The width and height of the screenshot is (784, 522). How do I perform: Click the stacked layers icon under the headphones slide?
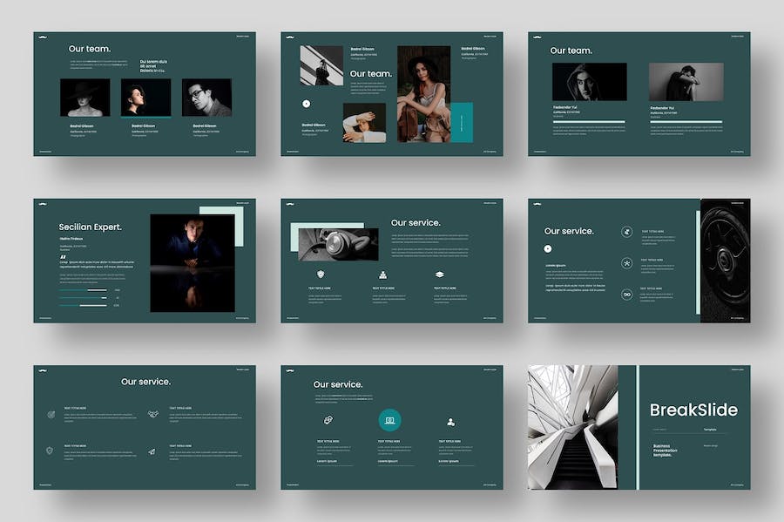pos(439,274)
